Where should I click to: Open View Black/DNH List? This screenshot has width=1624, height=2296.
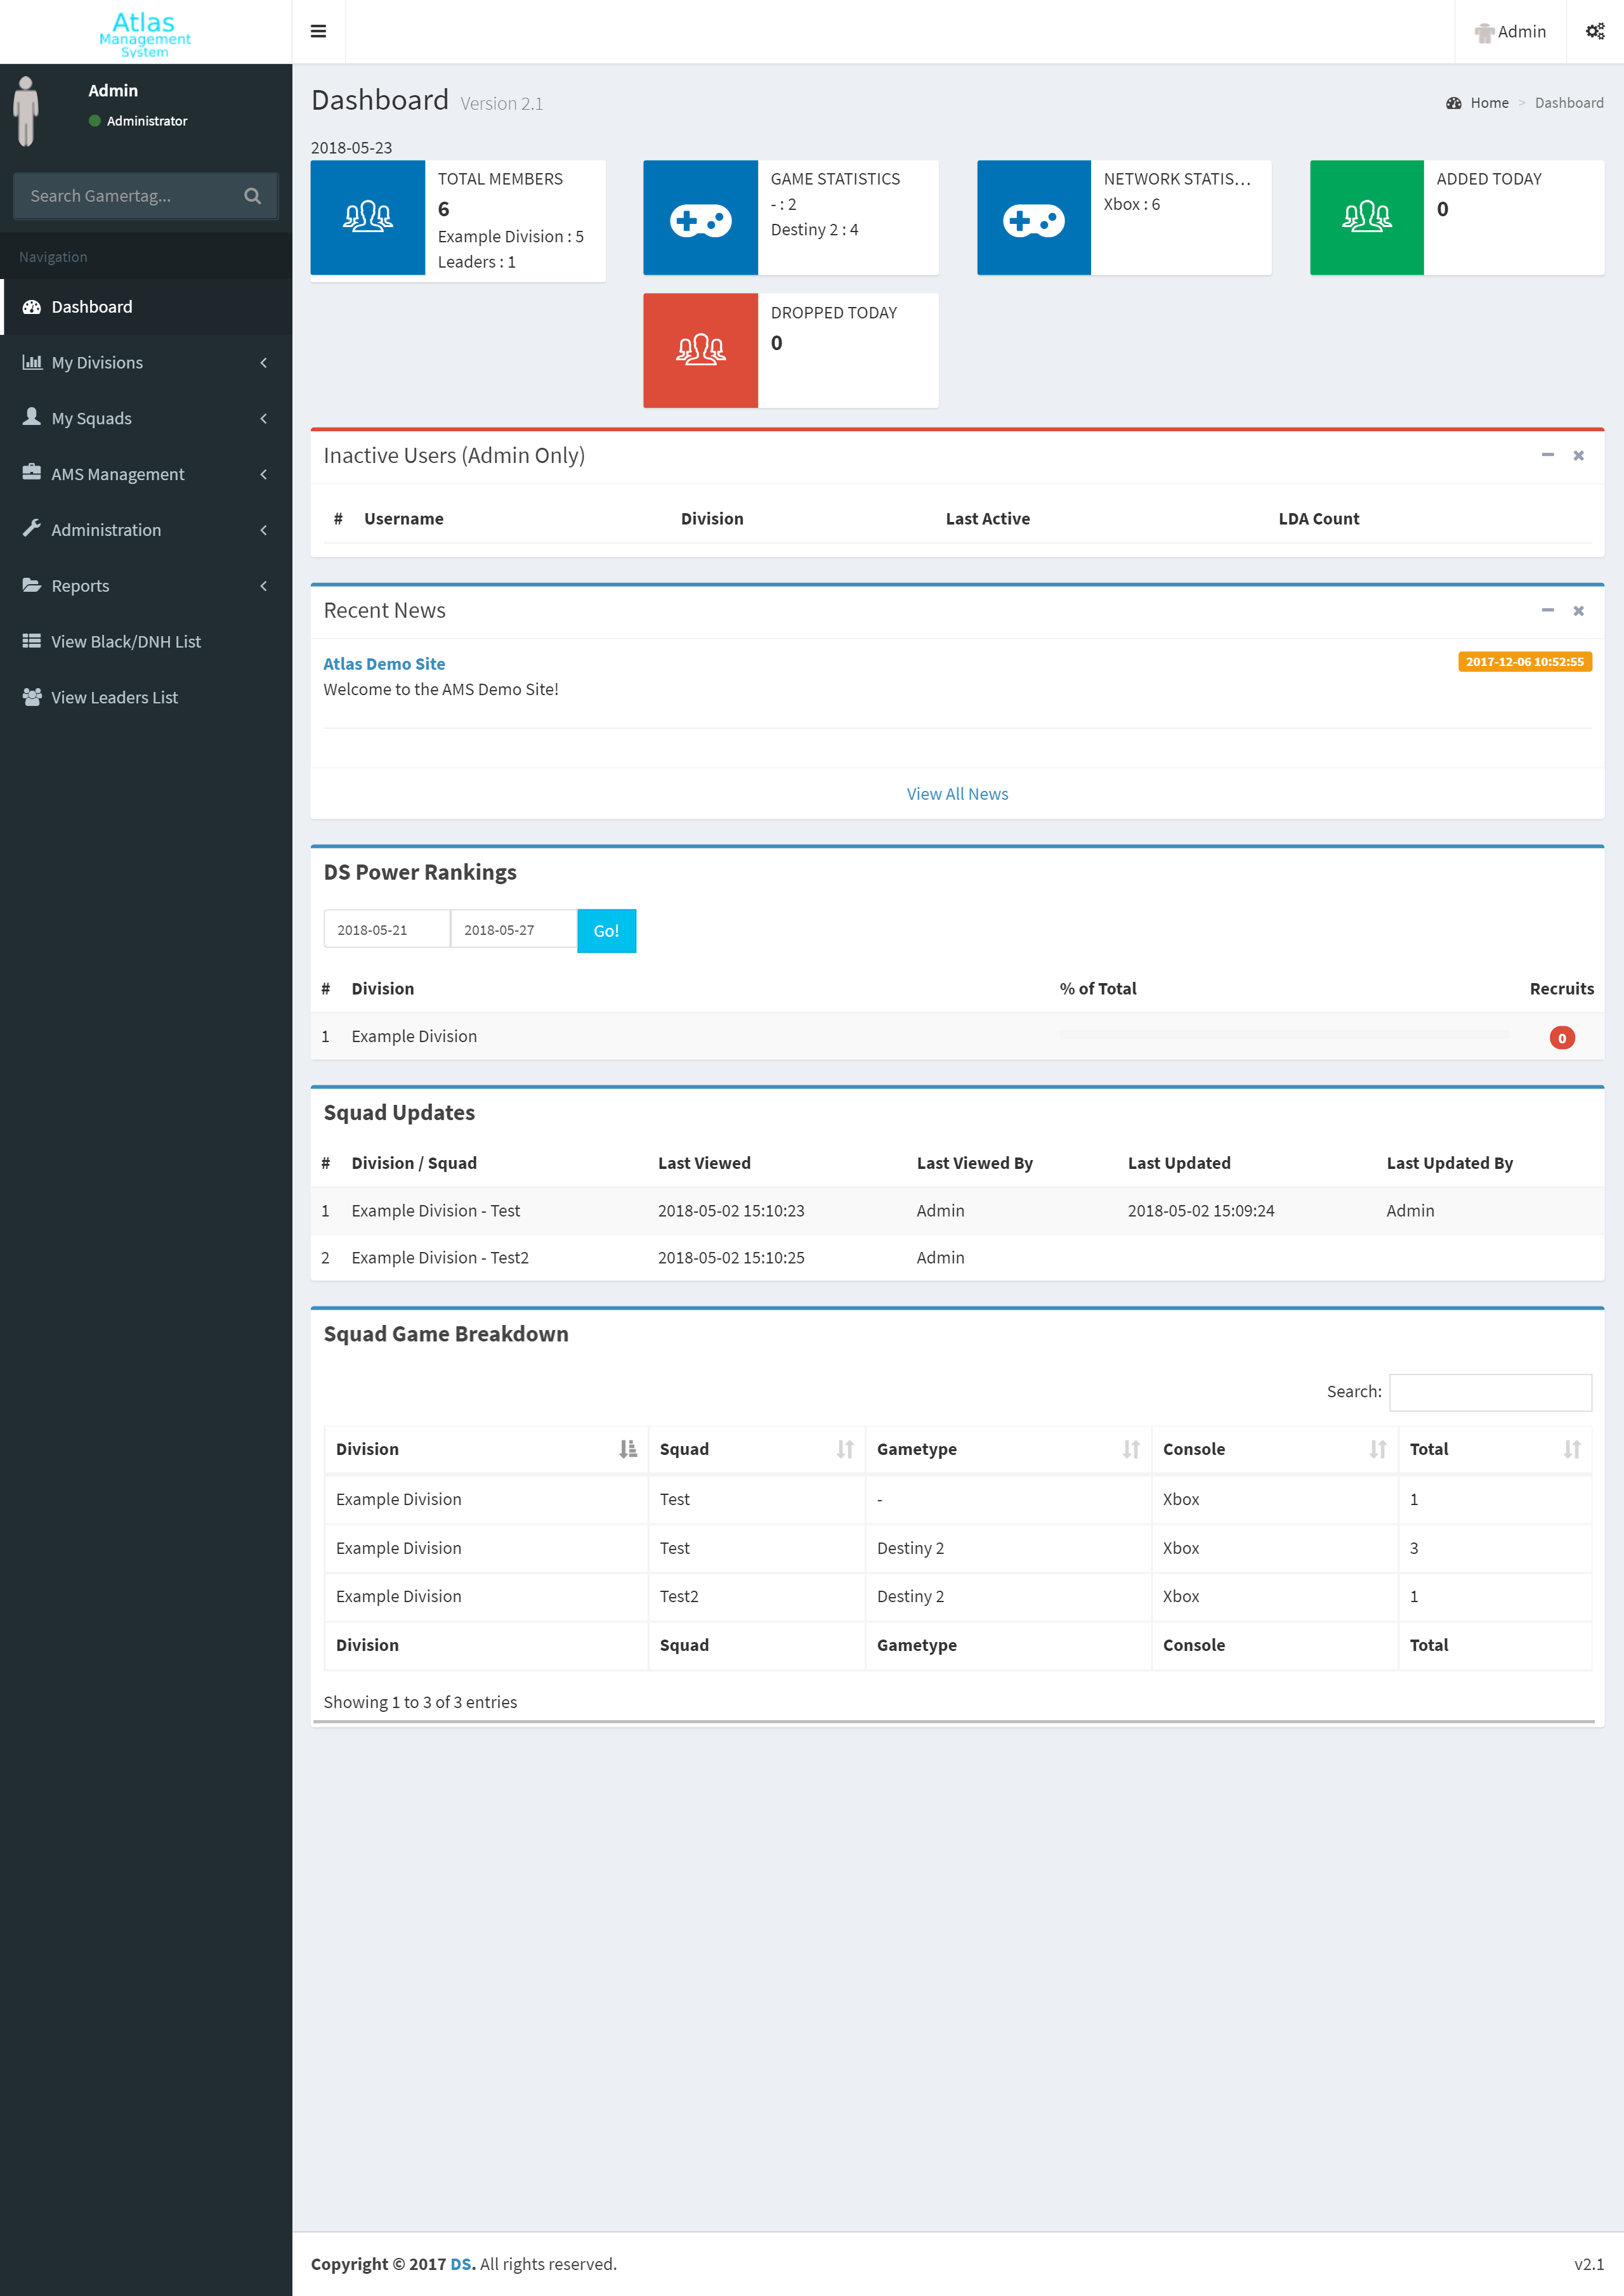pos(126,642)
